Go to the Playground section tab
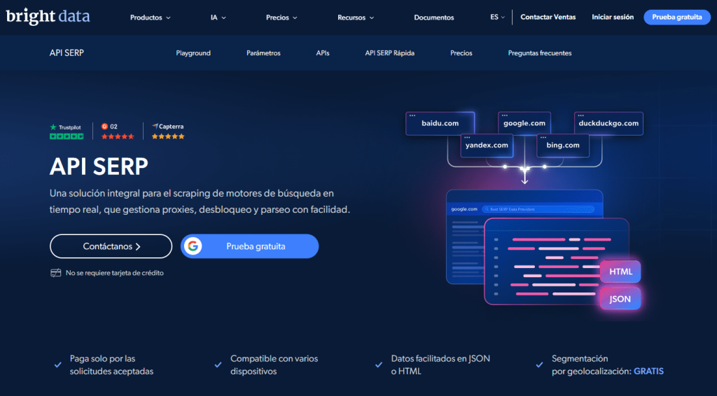The height and width of the screenshot is (396, 717). coord(193,53)
